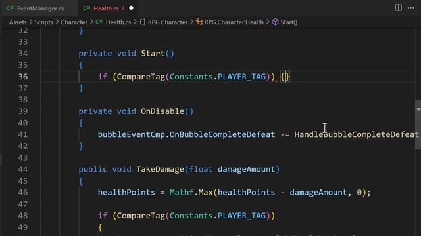Click damageAmount parameter on line 44

point(247,169)
